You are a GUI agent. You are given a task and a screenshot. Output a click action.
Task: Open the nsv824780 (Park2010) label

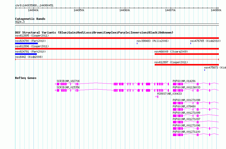point(30,41)
